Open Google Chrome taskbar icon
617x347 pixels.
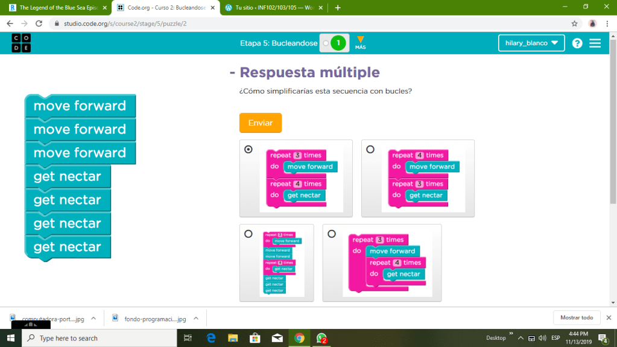pos(299,338)
